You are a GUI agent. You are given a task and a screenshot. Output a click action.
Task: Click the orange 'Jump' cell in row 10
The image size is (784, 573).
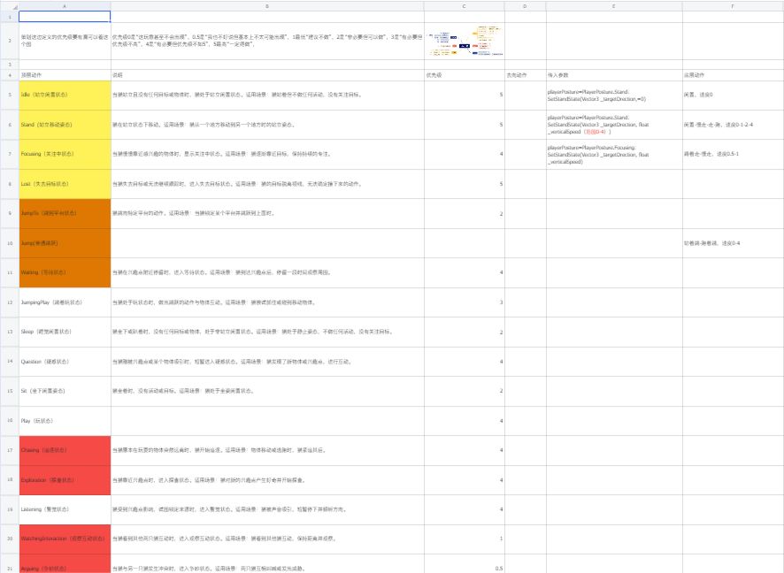65,243
